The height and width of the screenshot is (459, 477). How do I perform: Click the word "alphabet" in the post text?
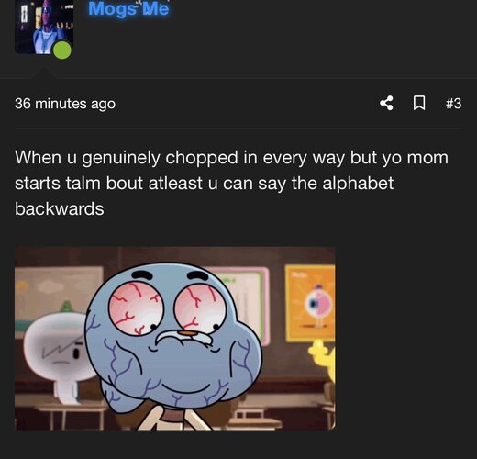pos(358,184)
